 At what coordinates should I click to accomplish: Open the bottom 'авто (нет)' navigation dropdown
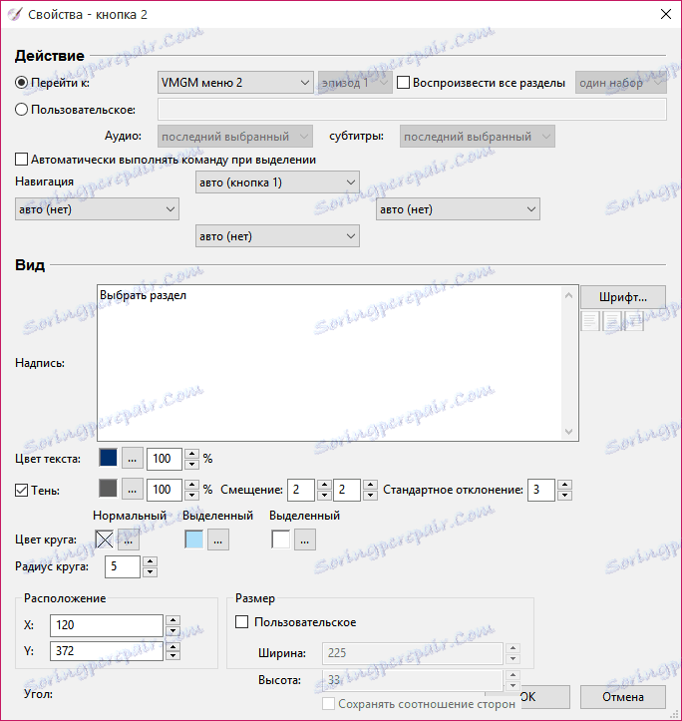click(277, 236)
